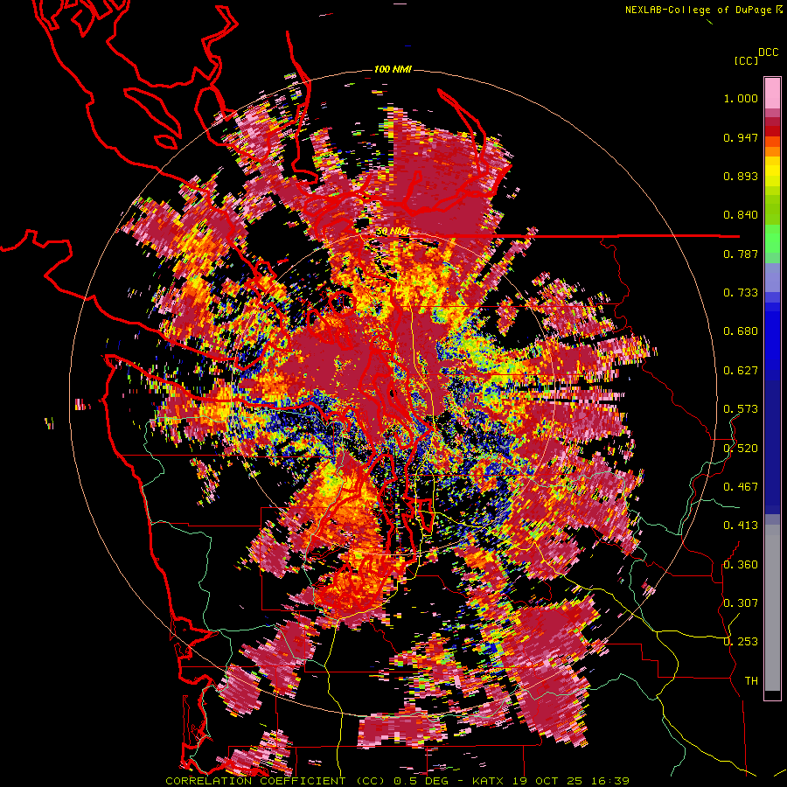Click the 0.307 color scale value
787x787 pixels.
(741, 603)
